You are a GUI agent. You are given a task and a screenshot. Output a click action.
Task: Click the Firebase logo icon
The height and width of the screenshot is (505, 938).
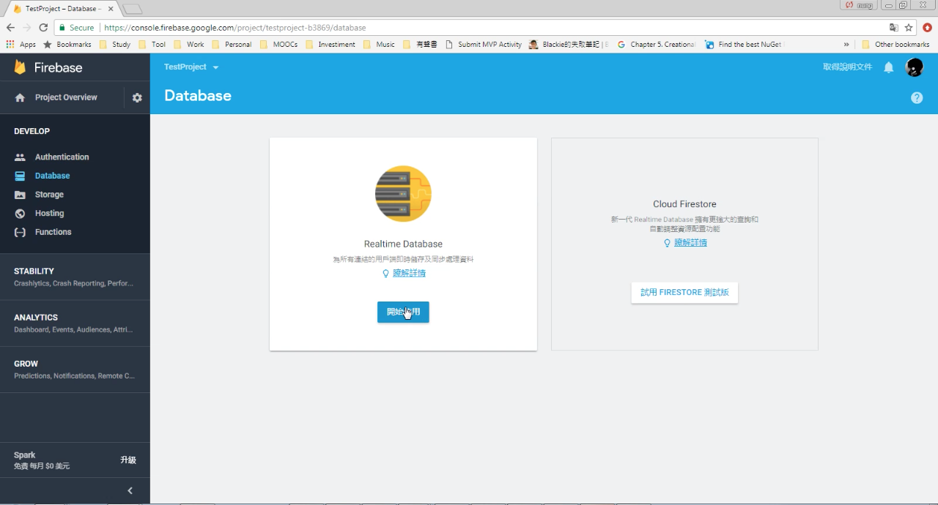tap(20, 67)
